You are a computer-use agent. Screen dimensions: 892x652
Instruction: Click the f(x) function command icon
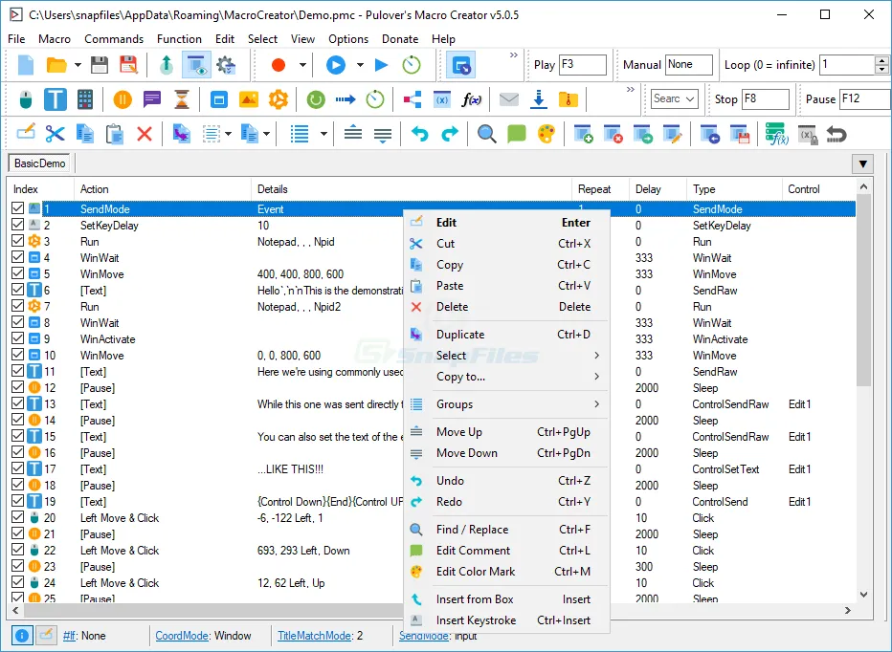pyautogui.click(x=471, y=99)
